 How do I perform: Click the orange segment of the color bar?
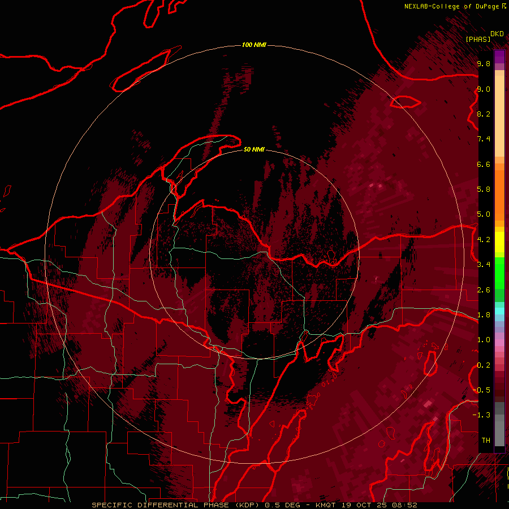tap(499, 193)
